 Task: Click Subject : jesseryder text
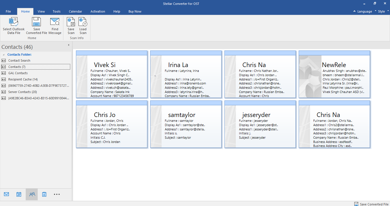252,138
